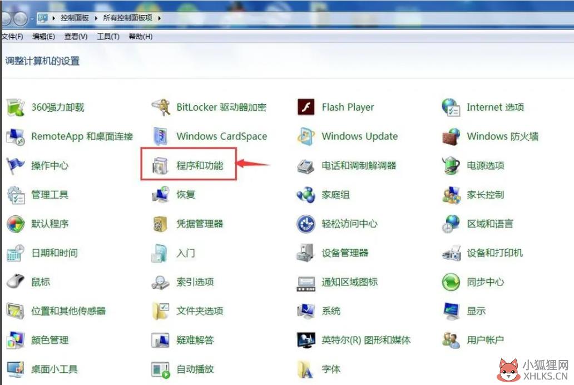Open the 查看(V) menu
Image resolution: width=574 pixels, height=385 pixels.
pyautogui.click(x=76, y=37)
